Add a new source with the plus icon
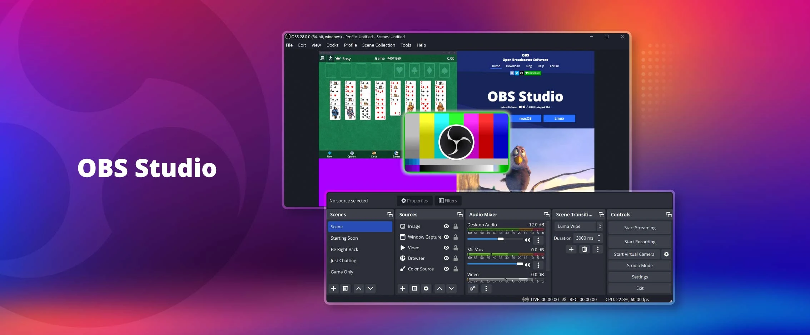This screenshot has width=810, height=335. [403, 288]
